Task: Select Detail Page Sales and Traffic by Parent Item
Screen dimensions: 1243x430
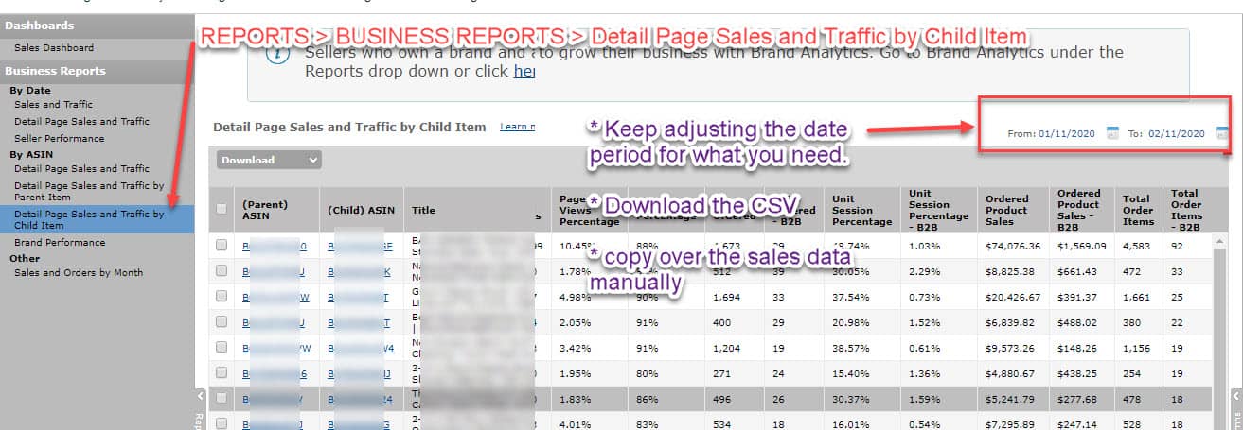Action: 89,191
